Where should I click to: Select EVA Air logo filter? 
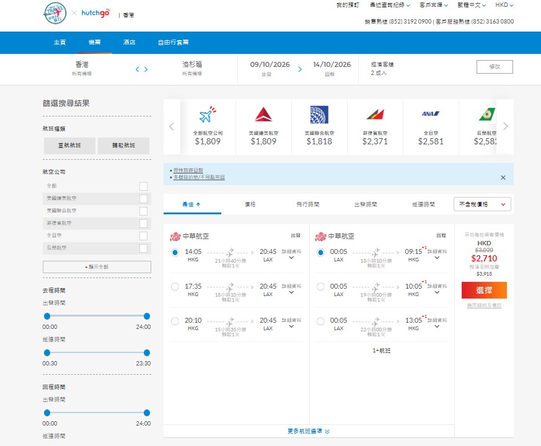click(x=487, y=114)
